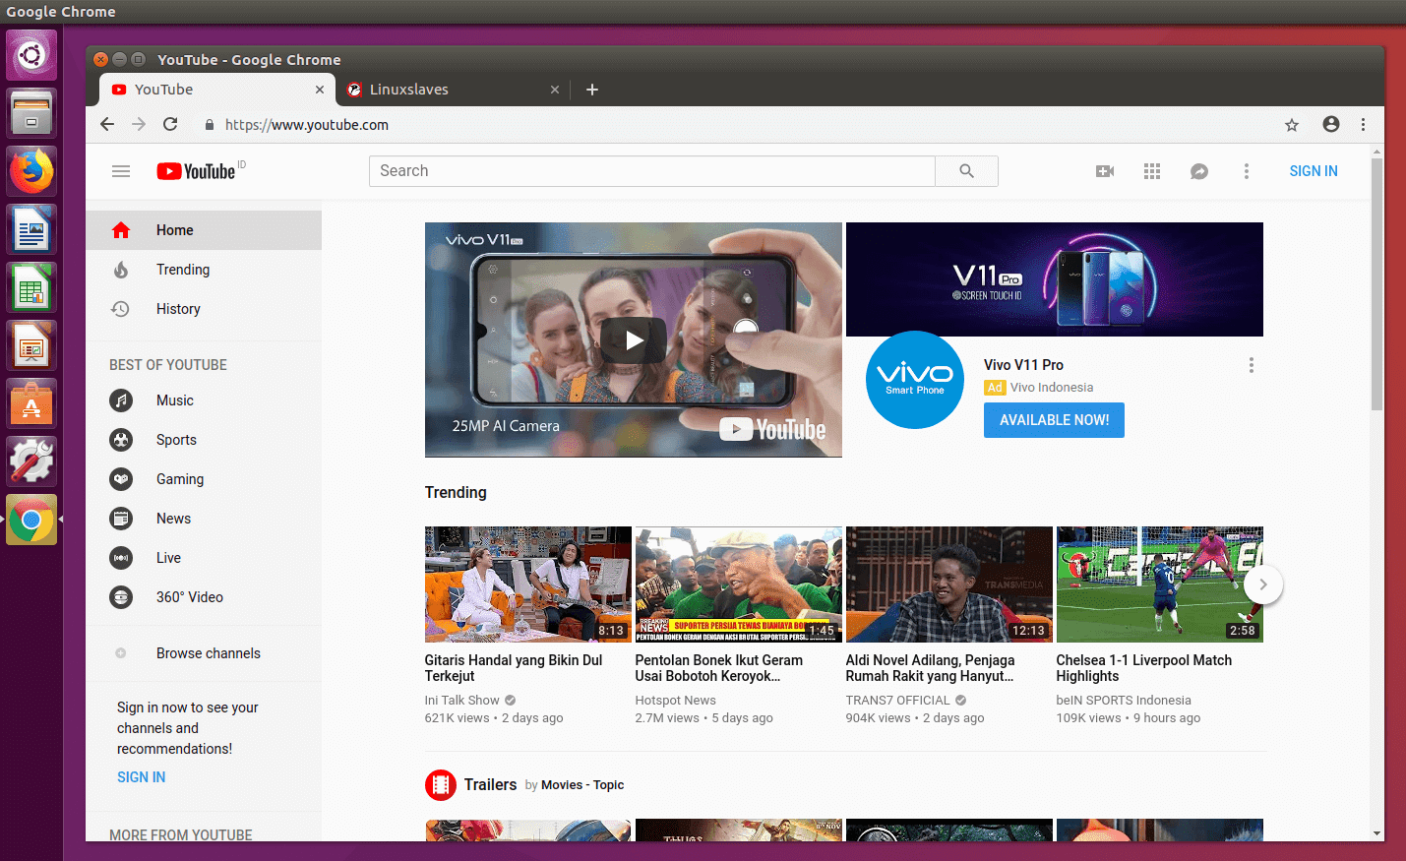Open the Hotspot News channel link
This screenshot has width=1406, height=861.
coord(676,701)
